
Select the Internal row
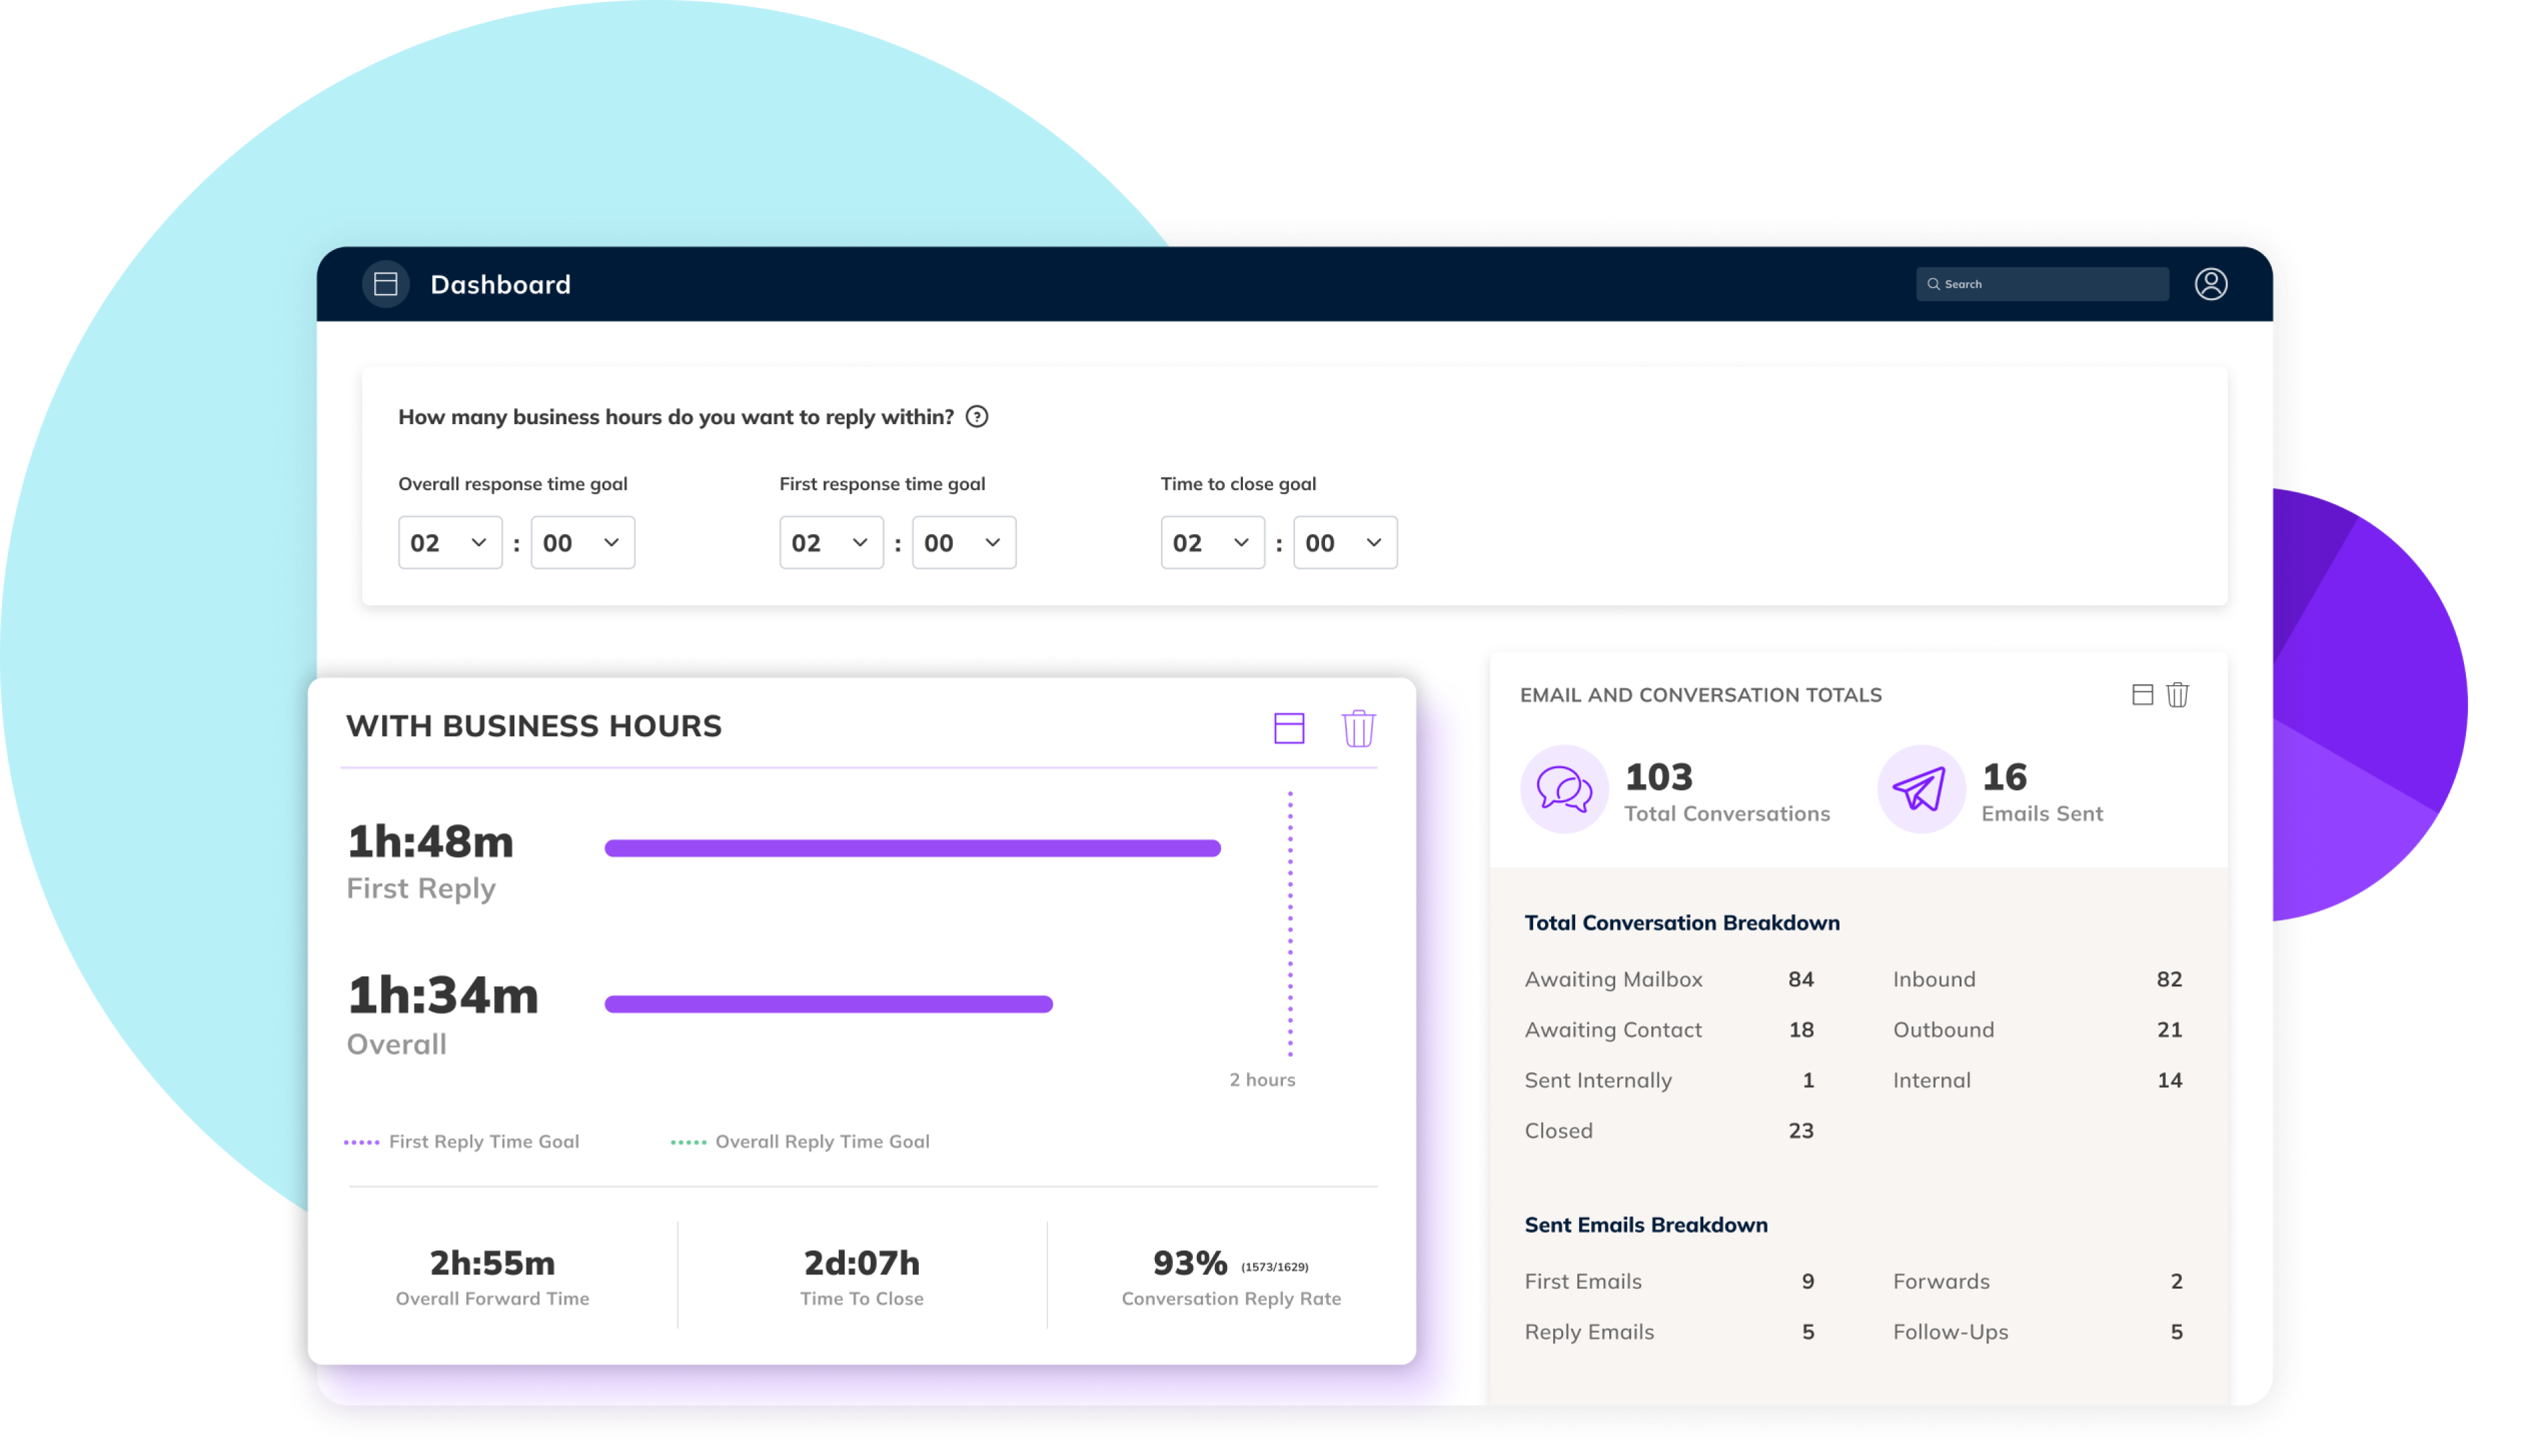(2038, 1081)
